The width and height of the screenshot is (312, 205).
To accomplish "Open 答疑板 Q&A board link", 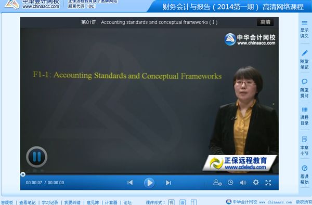I will pyautogui.click(x=7, y=202).
